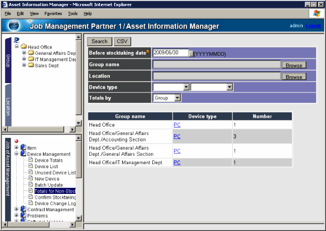
Task: Open the date picker button beside stocktaking date
Action: pyautogui.click(x=191, y=53)
